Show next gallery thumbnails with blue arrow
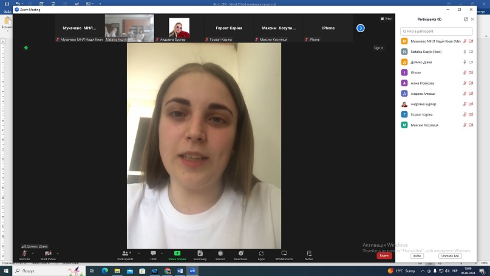Viewport: 490px width, 276px height. pyautogui.click(x=360, y=28)
